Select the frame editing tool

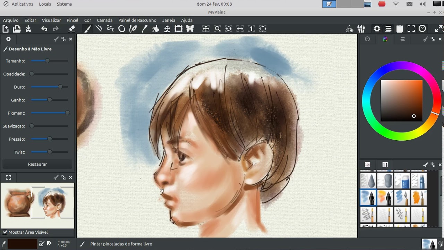point(178,29)
